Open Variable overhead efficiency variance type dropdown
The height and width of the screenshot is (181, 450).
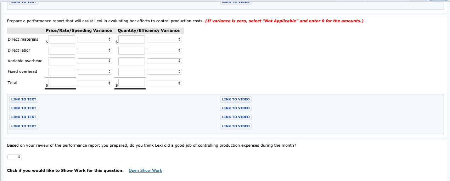tap(164, 61)
